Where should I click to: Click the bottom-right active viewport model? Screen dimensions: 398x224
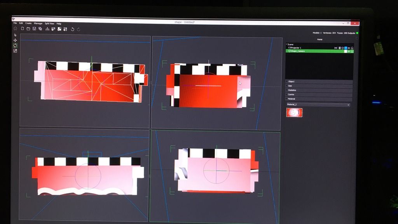[216, 170]
